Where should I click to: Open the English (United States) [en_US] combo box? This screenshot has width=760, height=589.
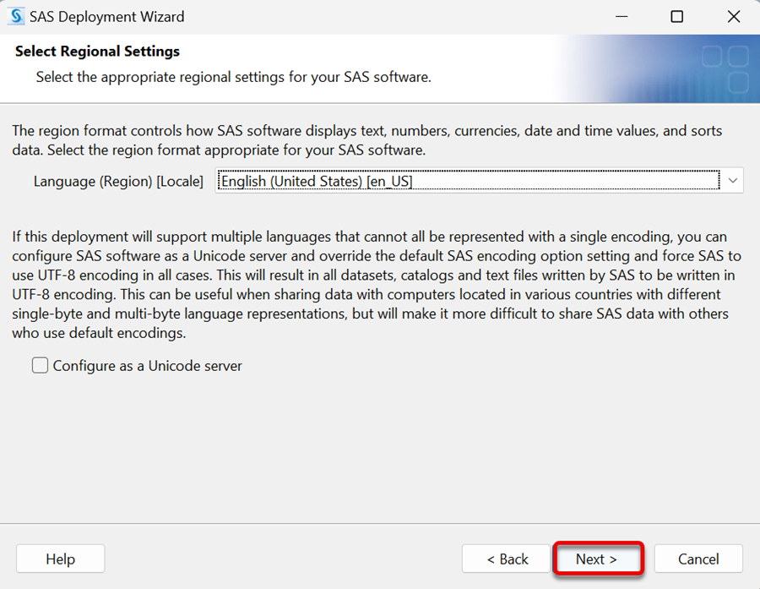479,181
